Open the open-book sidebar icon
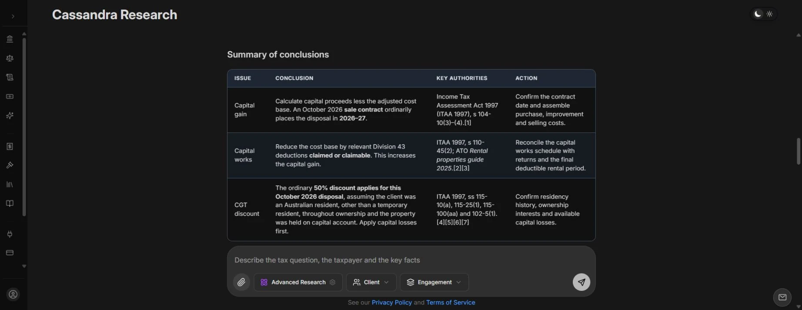Viewport: 802px width, 310px height. (10, 204)
